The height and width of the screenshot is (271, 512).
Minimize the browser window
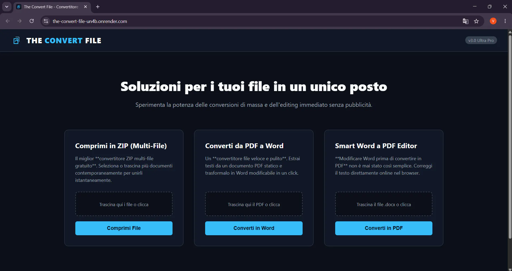pyautogui.click(x=475, y=7)
